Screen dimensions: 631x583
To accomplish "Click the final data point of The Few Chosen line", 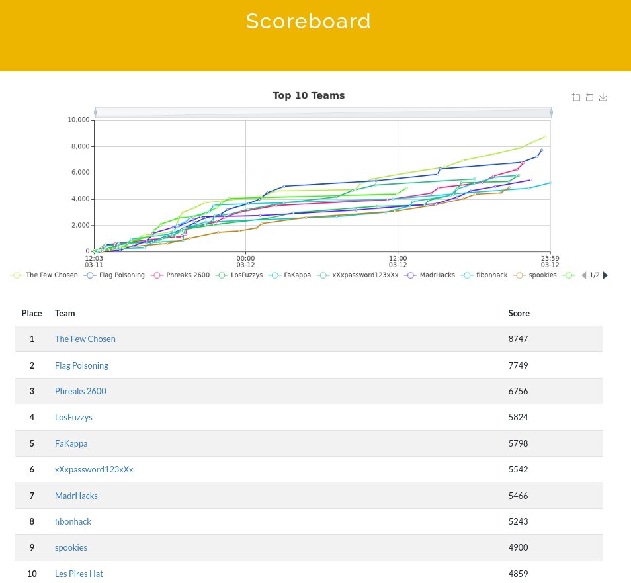I will pos(545,137).
